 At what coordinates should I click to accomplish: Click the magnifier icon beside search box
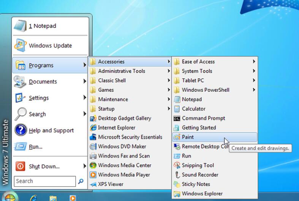click(81, 181)
